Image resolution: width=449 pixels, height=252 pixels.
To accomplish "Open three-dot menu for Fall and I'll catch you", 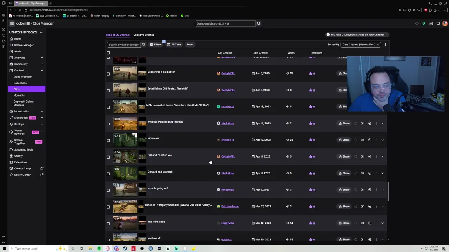I will point(377,156).
